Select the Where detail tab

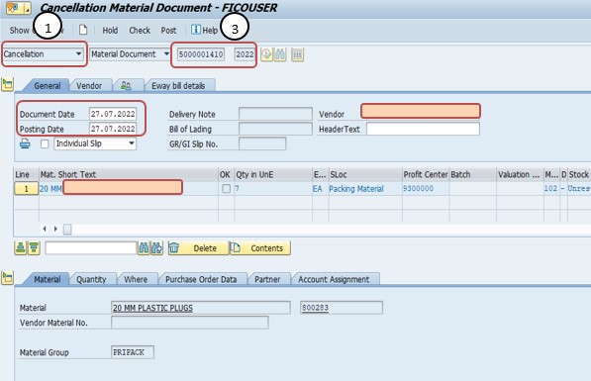click(x=136, y=279)
